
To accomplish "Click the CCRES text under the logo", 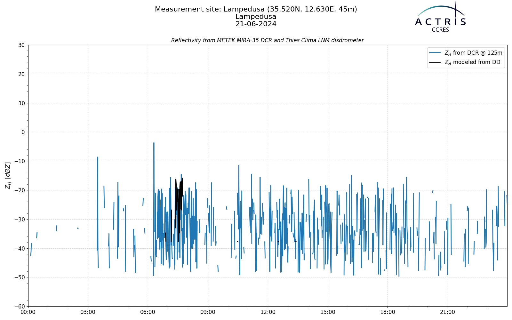I will [x=440, y=30].
